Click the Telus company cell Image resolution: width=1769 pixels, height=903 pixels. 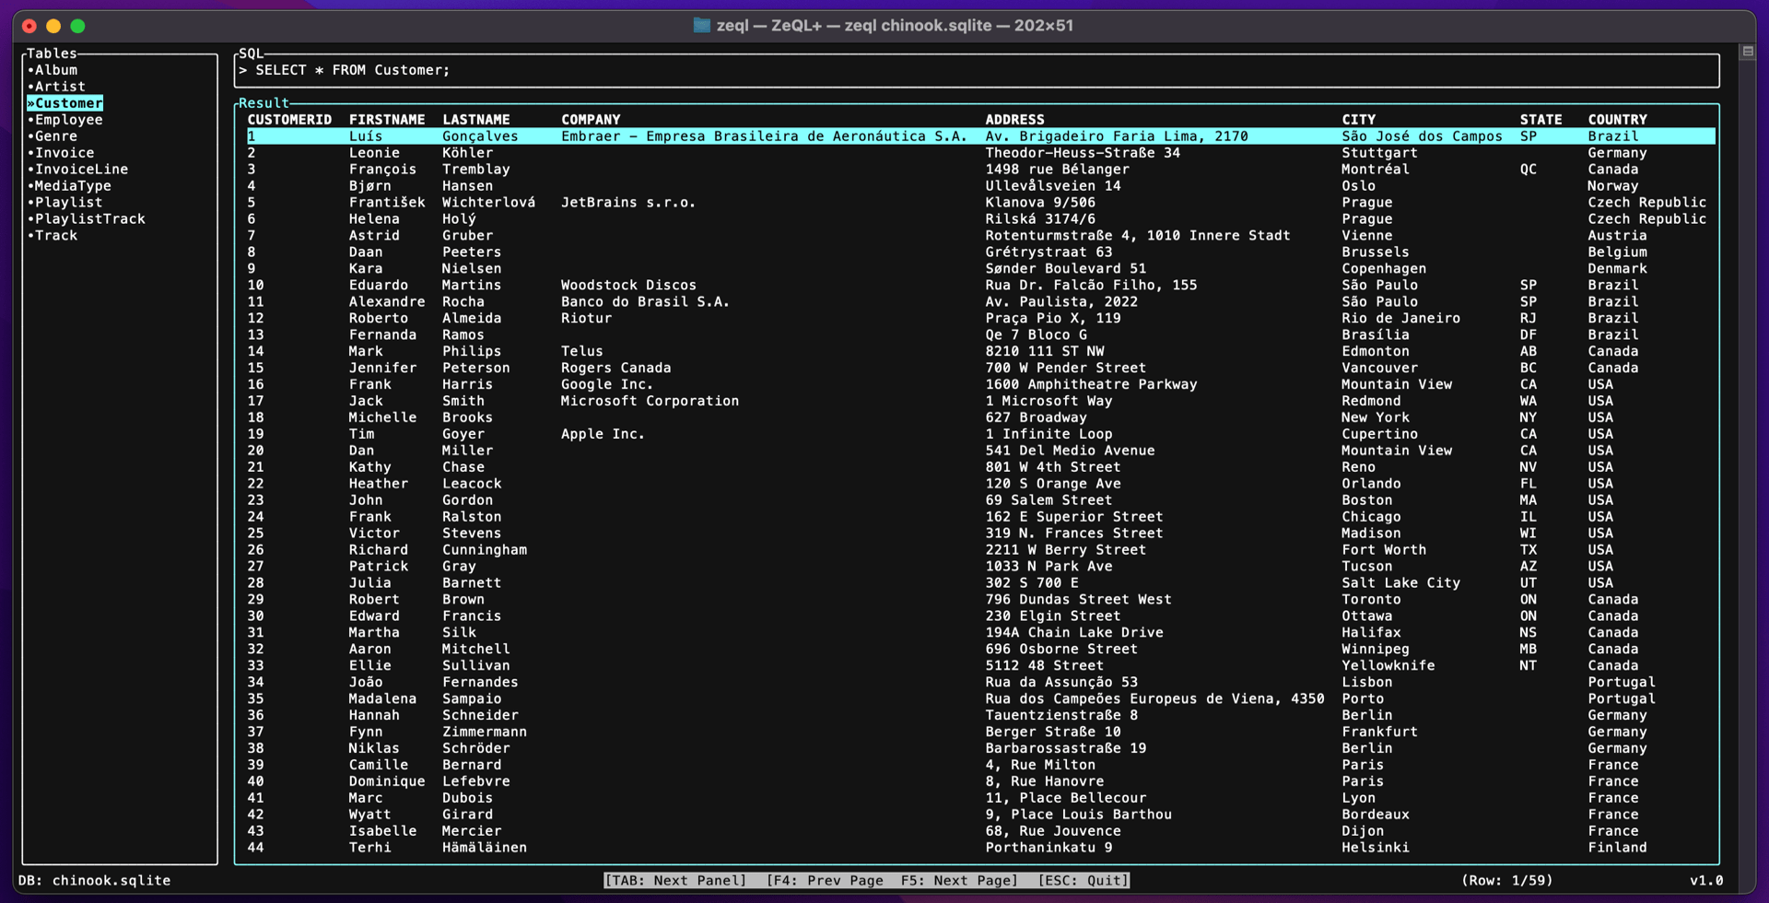coord(582,352)
